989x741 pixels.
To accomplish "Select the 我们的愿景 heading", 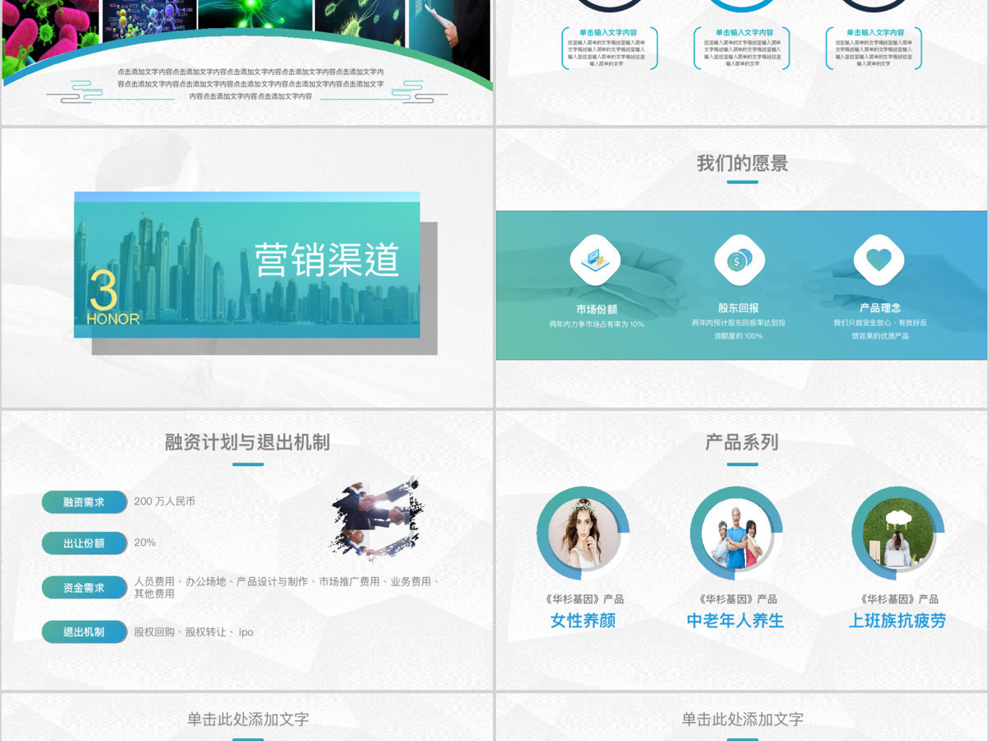I will coord(743,163).
